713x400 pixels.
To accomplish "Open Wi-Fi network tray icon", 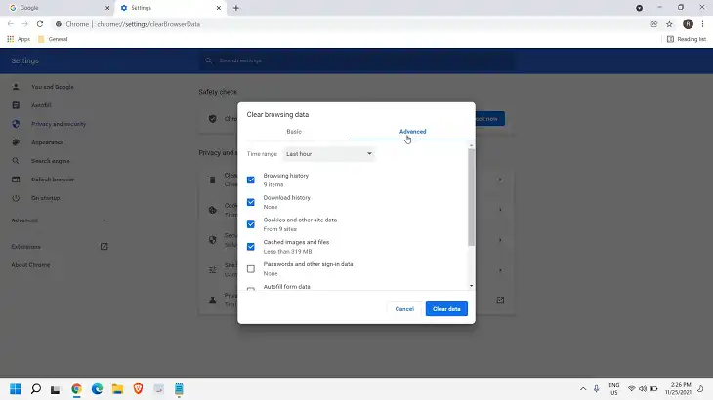I will point(631,389).
